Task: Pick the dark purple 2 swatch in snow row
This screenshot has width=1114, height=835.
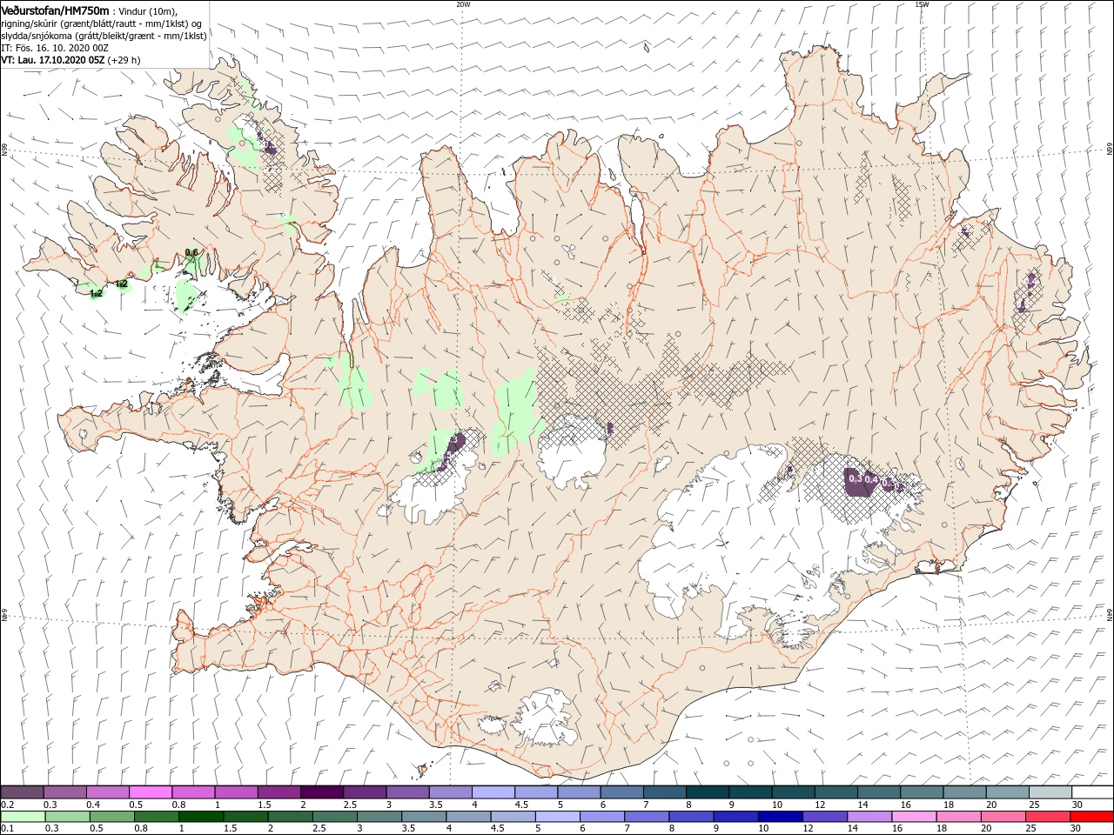Action: 322,792
